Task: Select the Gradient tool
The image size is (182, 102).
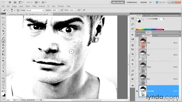Action: 3,54
